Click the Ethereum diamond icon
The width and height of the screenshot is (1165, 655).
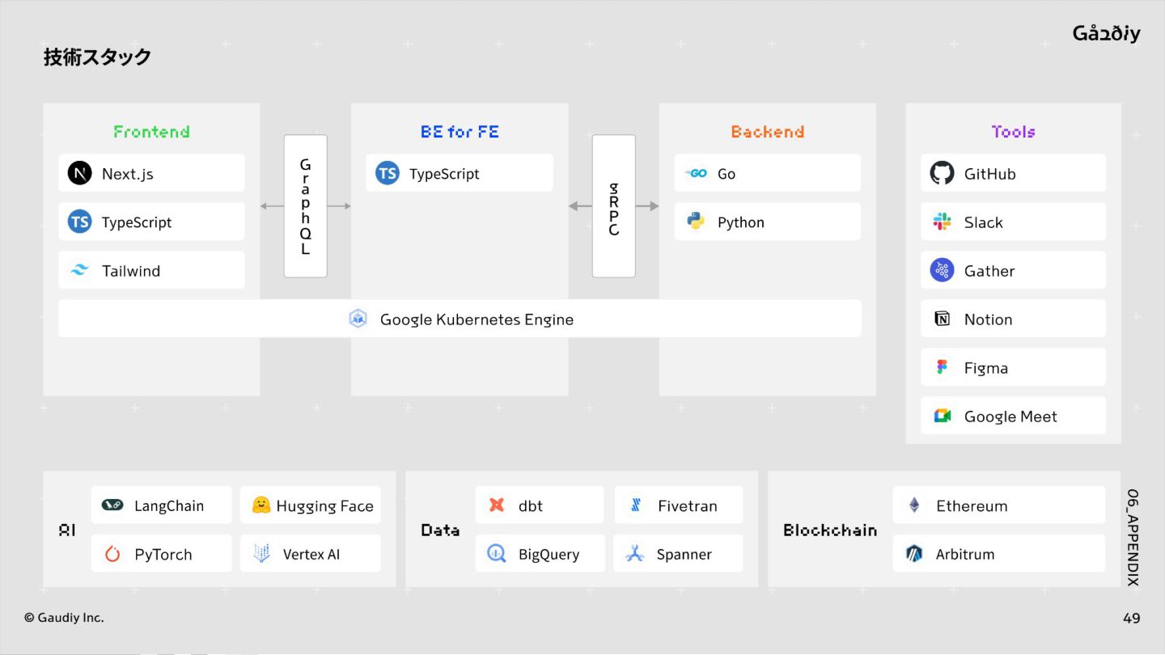[x=914, y=505]
